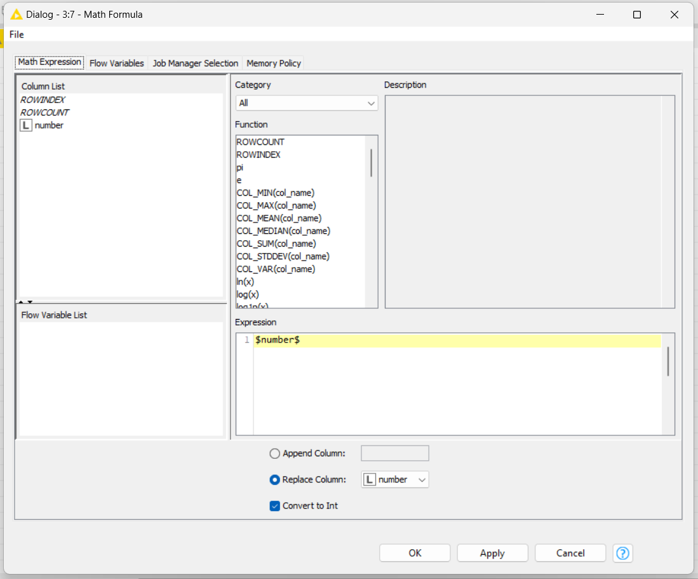Switch to the Flow Variables tab
This screenshot has width=698, height=579.
[x=117, y=64]
